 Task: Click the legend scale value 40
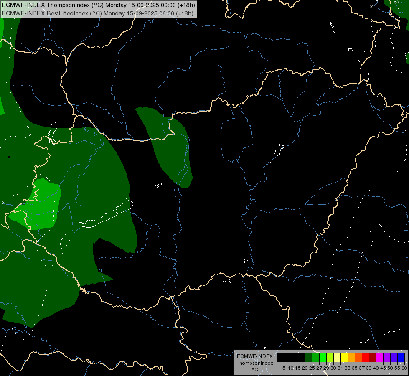376,368
